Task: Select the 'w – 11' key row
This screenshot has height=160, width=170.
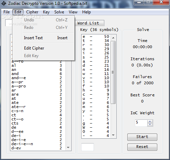Action: point(96,74)
